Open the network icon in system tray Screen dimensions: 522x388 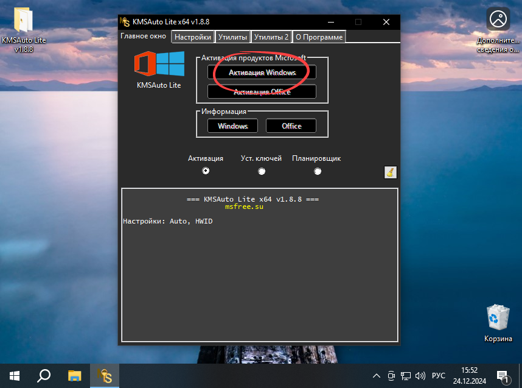coord(405,376)
